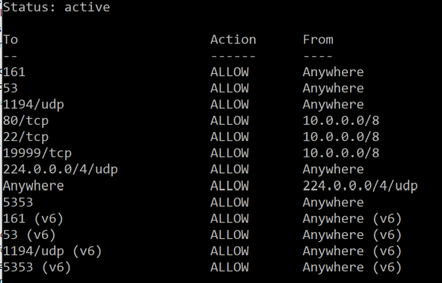
Task: Select the 80/tcp port entry
Action: (25, 121)
